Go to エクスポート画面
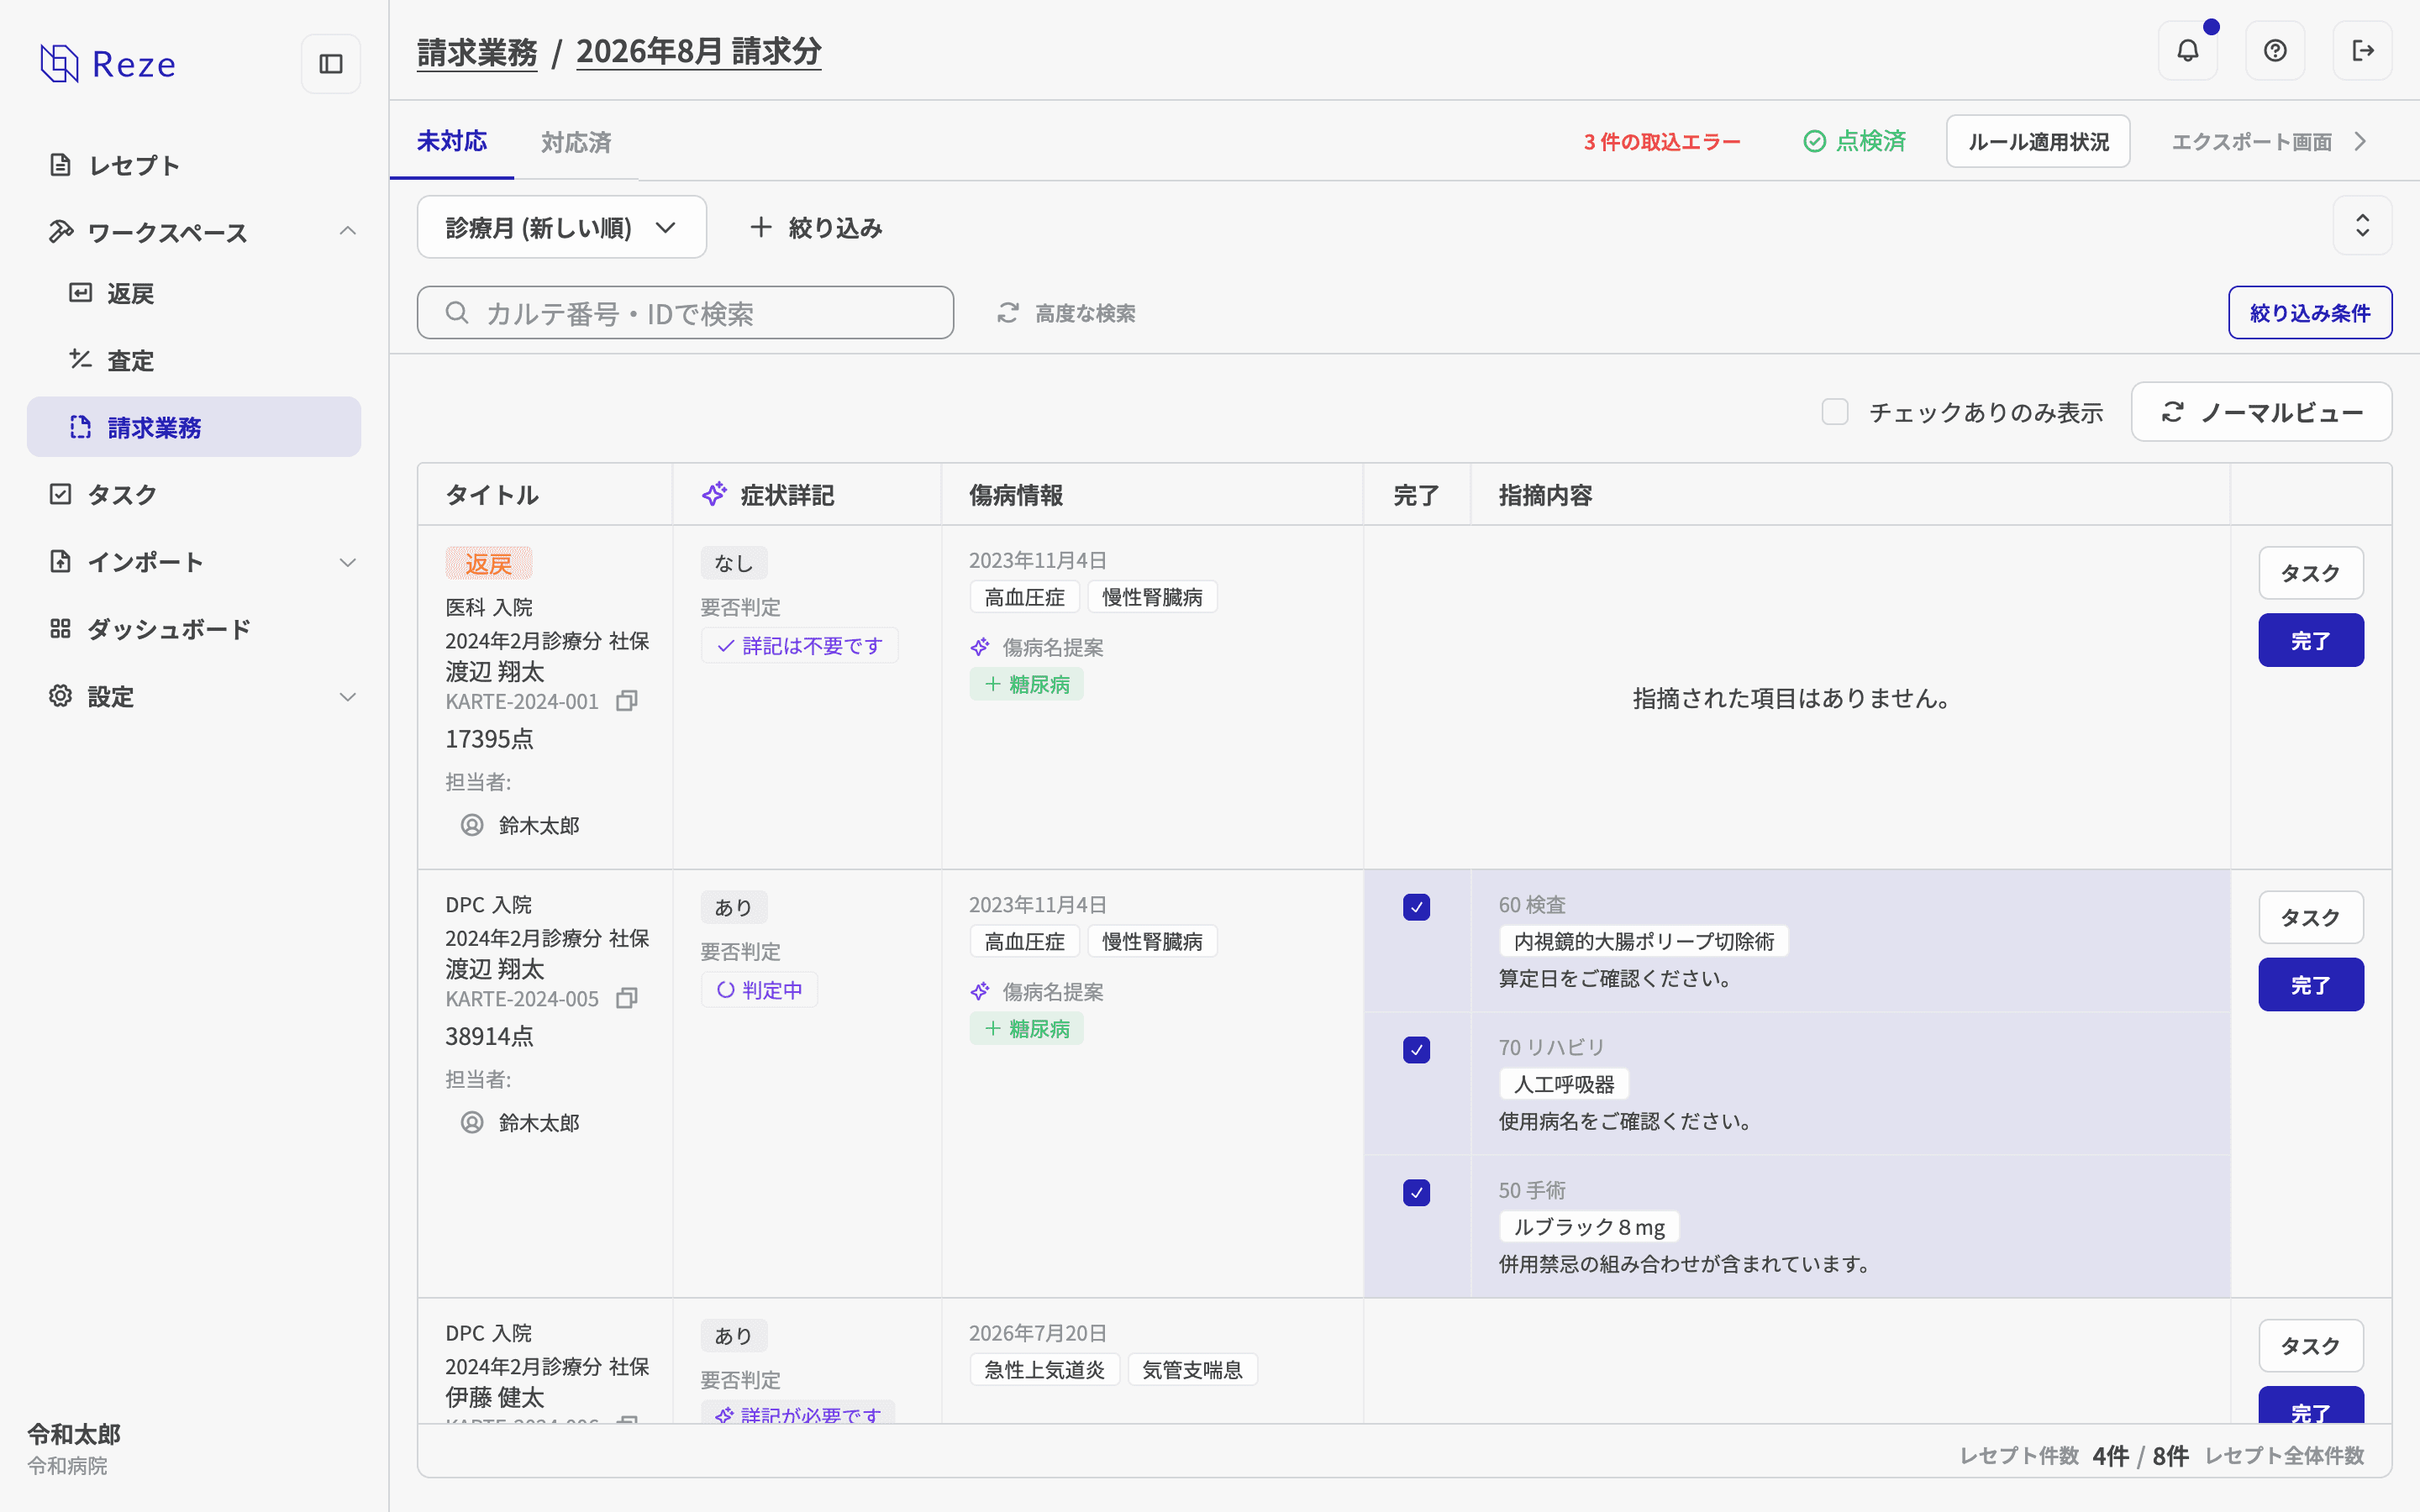 click(x=2268, y=142)
